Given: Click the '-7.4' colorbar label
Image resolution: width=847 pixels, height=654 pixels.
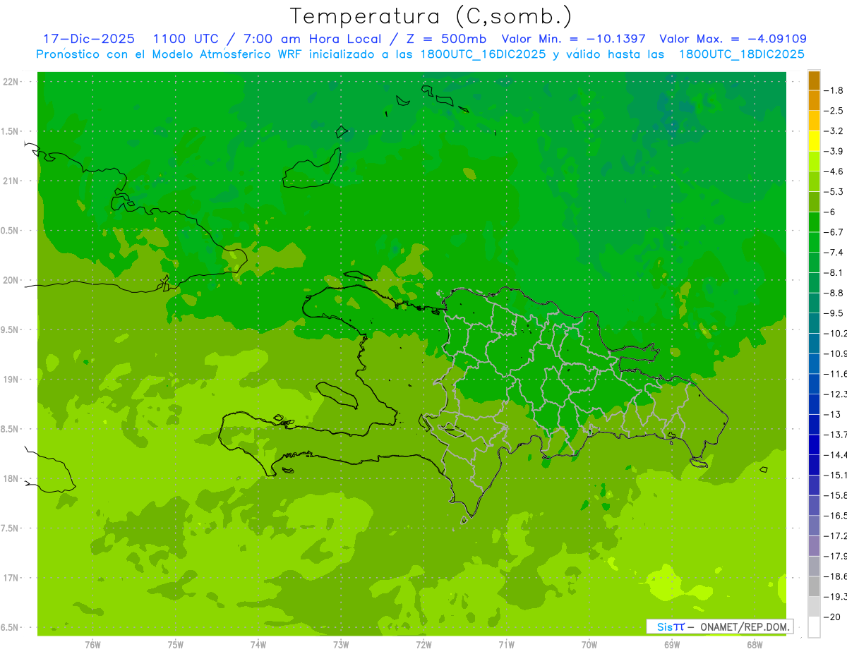Looking at the screenshot, I should 833,253.
